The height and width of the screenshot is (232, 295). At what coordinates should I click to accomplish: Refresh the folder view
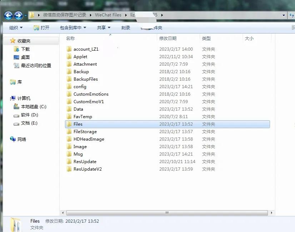point(291,15)
